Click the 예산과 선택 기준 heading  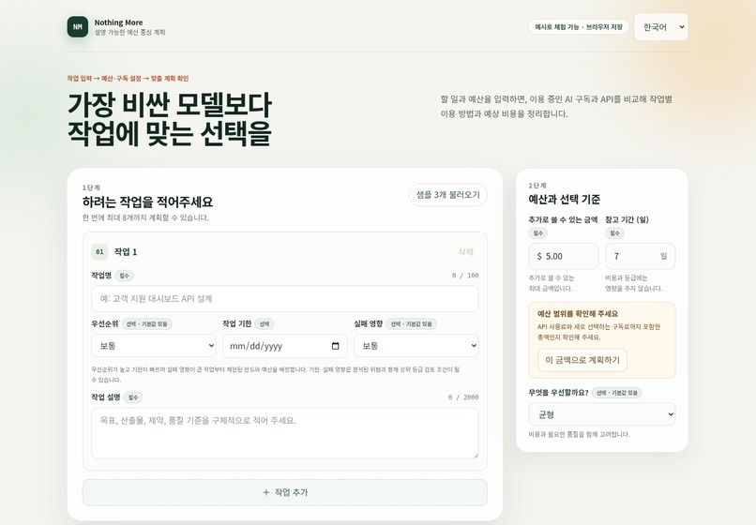(564, 199)
